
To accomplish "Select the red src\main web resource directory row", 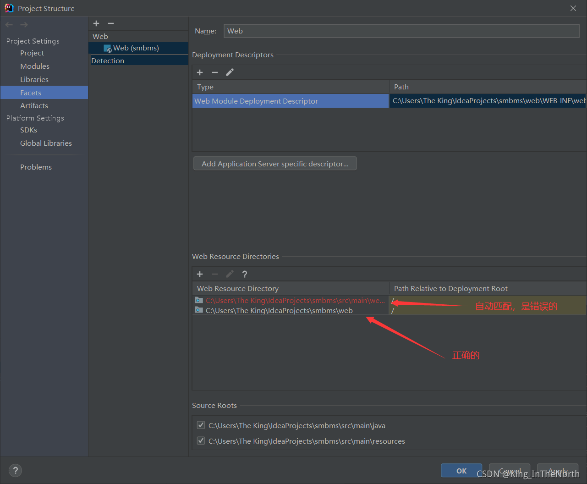I will 291,301.
